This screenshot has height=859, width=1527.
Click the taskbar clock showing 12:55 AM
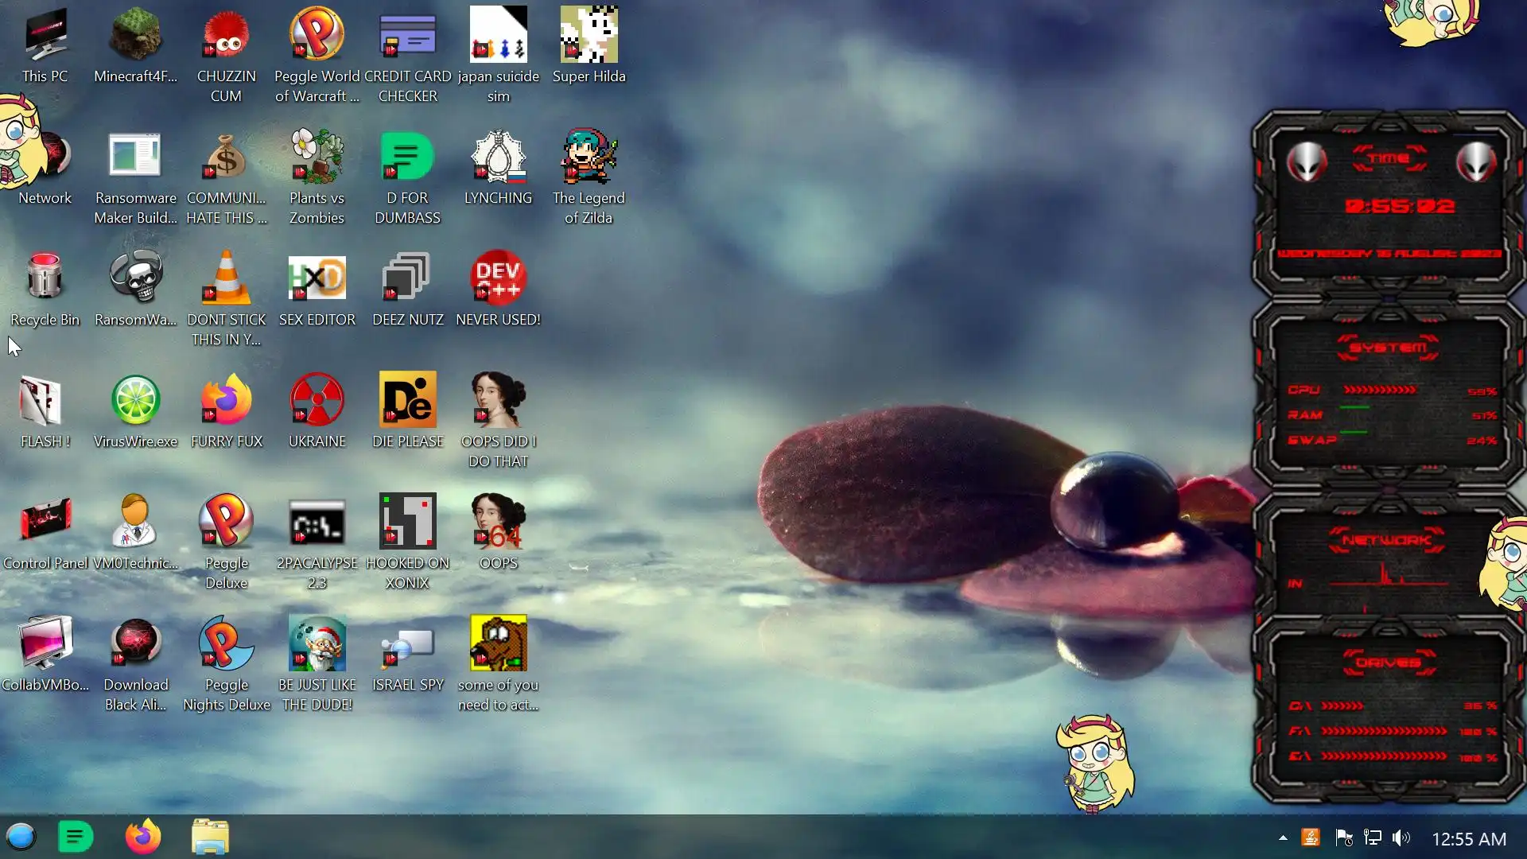[1468, 838]
